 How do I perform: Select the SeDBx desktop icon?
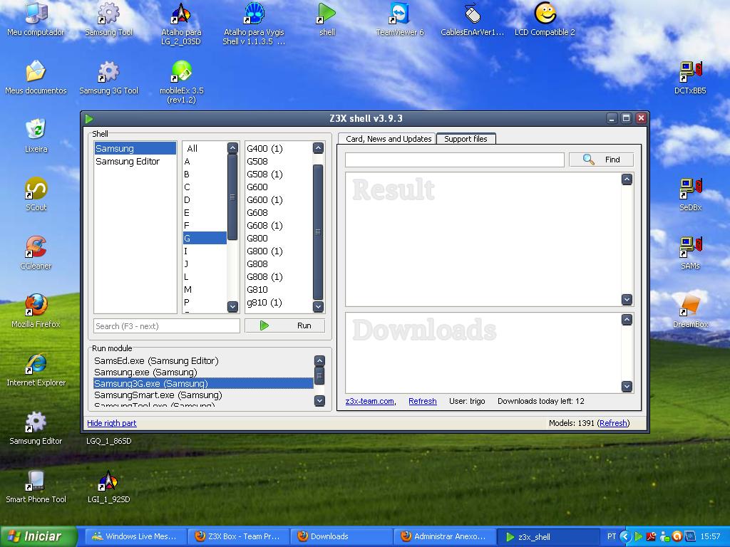[x=690, y=194]
